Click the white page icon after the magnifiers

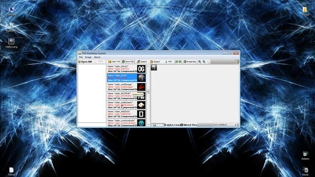[209, 61]
